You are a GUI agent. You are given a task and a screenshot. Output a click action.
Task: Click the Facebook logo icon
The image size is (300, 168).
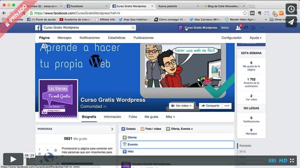(x=38, y=28)
